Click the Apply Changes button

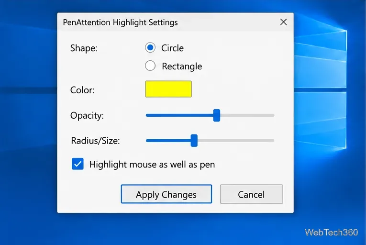point(166,194)
